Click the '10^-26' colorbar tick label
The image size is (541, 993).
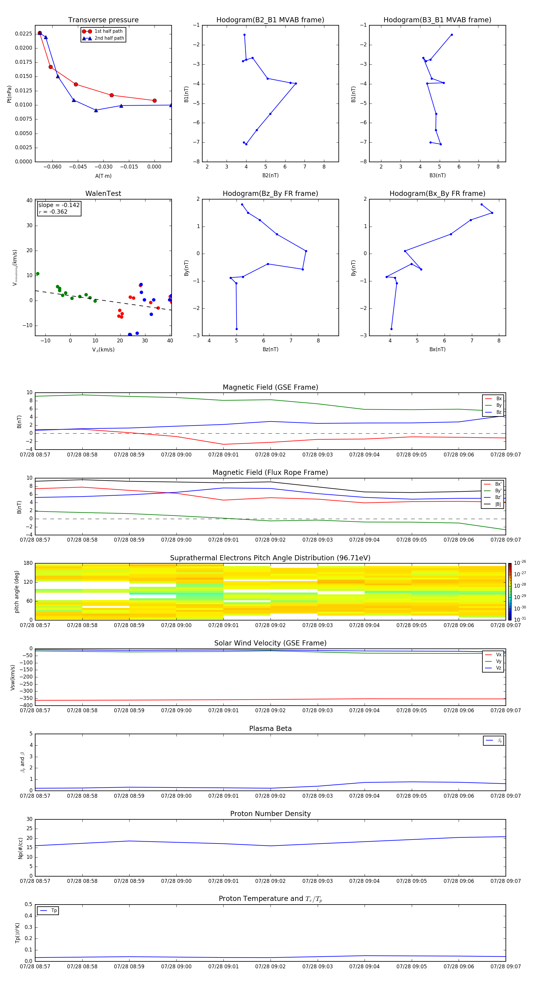[x=520, y=563]
